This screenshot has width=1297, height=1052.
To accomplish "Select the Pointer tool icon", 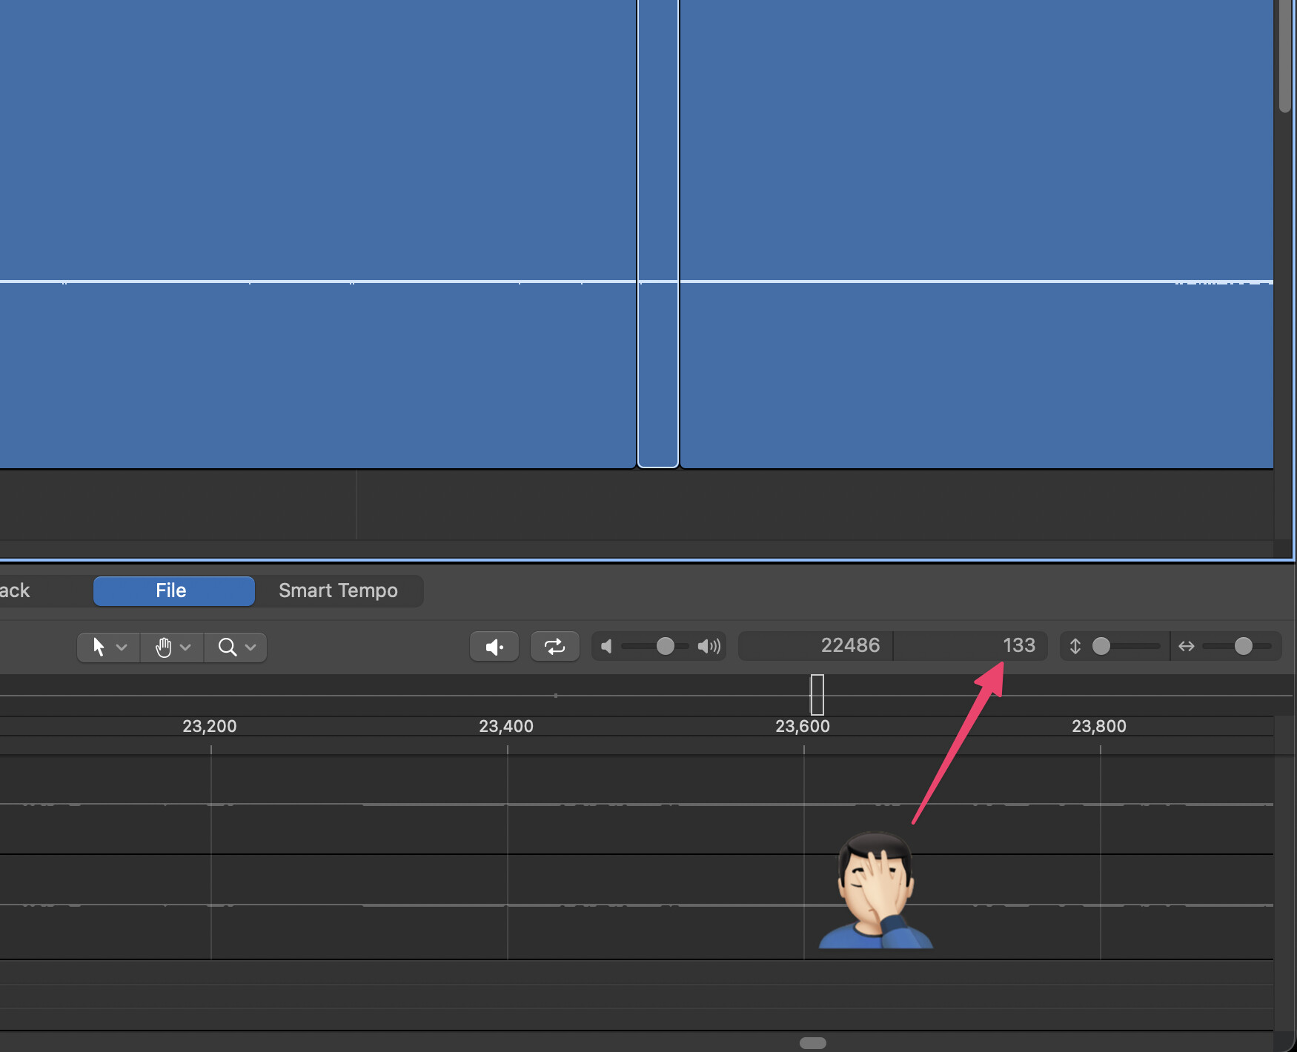I will pyautogui.click(x=99, y=647).
